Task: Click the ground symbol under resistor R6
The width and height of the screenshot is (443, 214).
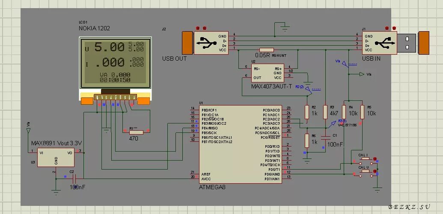Action: coord(307,161)
